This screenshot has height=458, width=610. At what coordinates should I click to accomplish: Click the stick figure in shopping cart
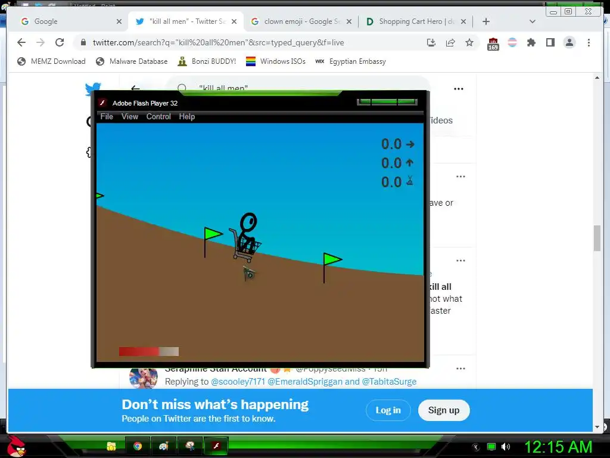pyautogui.click(x=246, y=237)
